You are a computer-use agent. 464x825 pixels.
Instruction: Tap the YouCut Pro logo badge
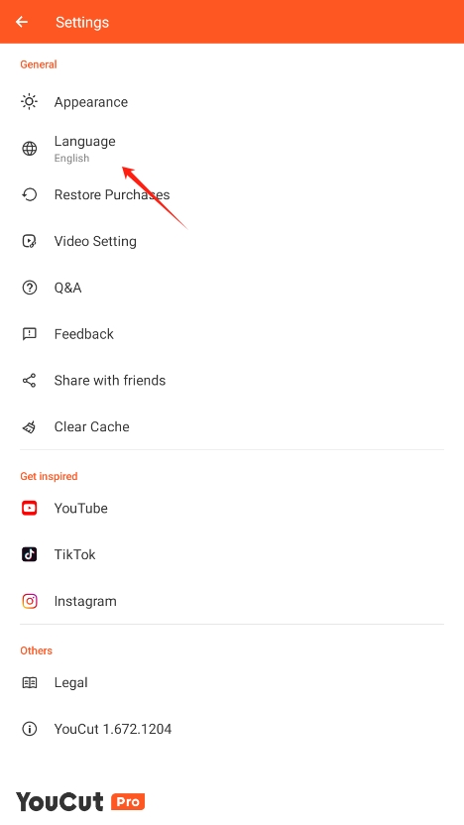[80, 802]
